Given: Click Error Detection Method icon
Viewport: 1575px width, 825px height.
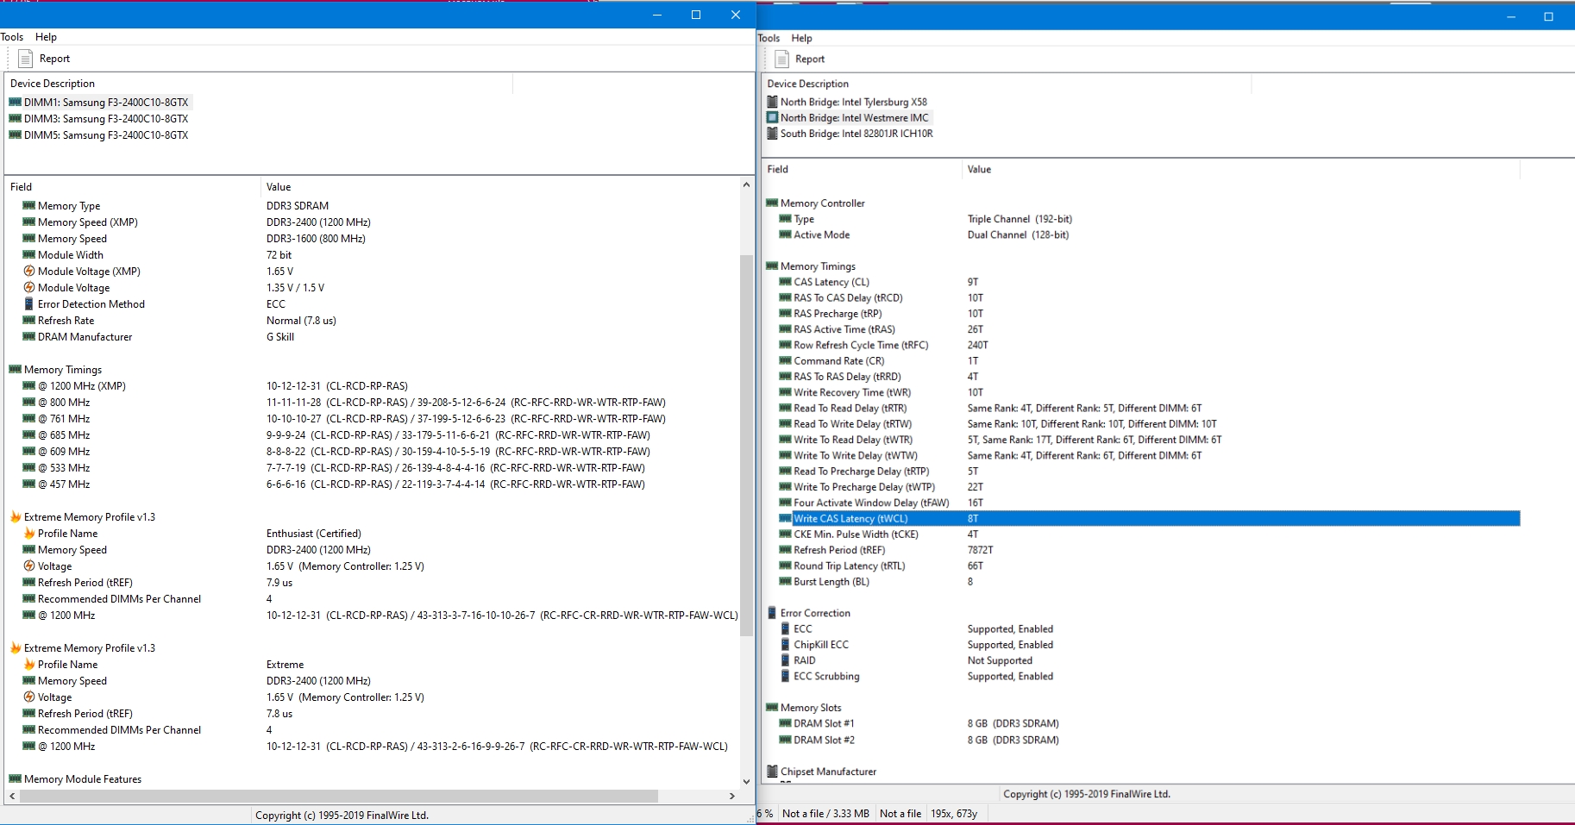Looking at the screenshot, I should pyautogui.click(x=28, y=303).
